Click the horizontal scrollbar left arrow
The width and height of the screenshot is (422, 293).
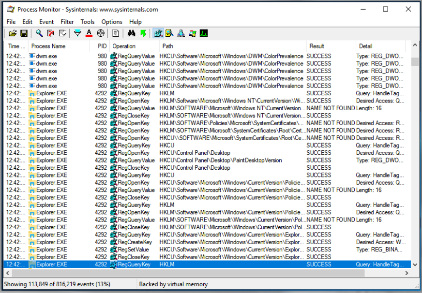pyautogui.click(x=8, y=273)
